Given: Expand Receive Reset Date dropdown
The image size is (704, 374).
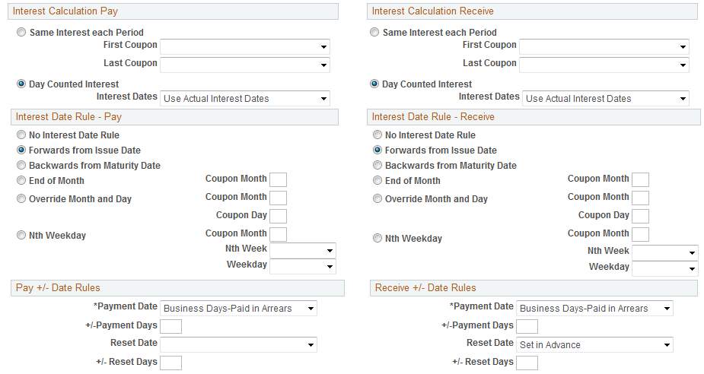Looking at the screenshot, I should tap(594, 345).
